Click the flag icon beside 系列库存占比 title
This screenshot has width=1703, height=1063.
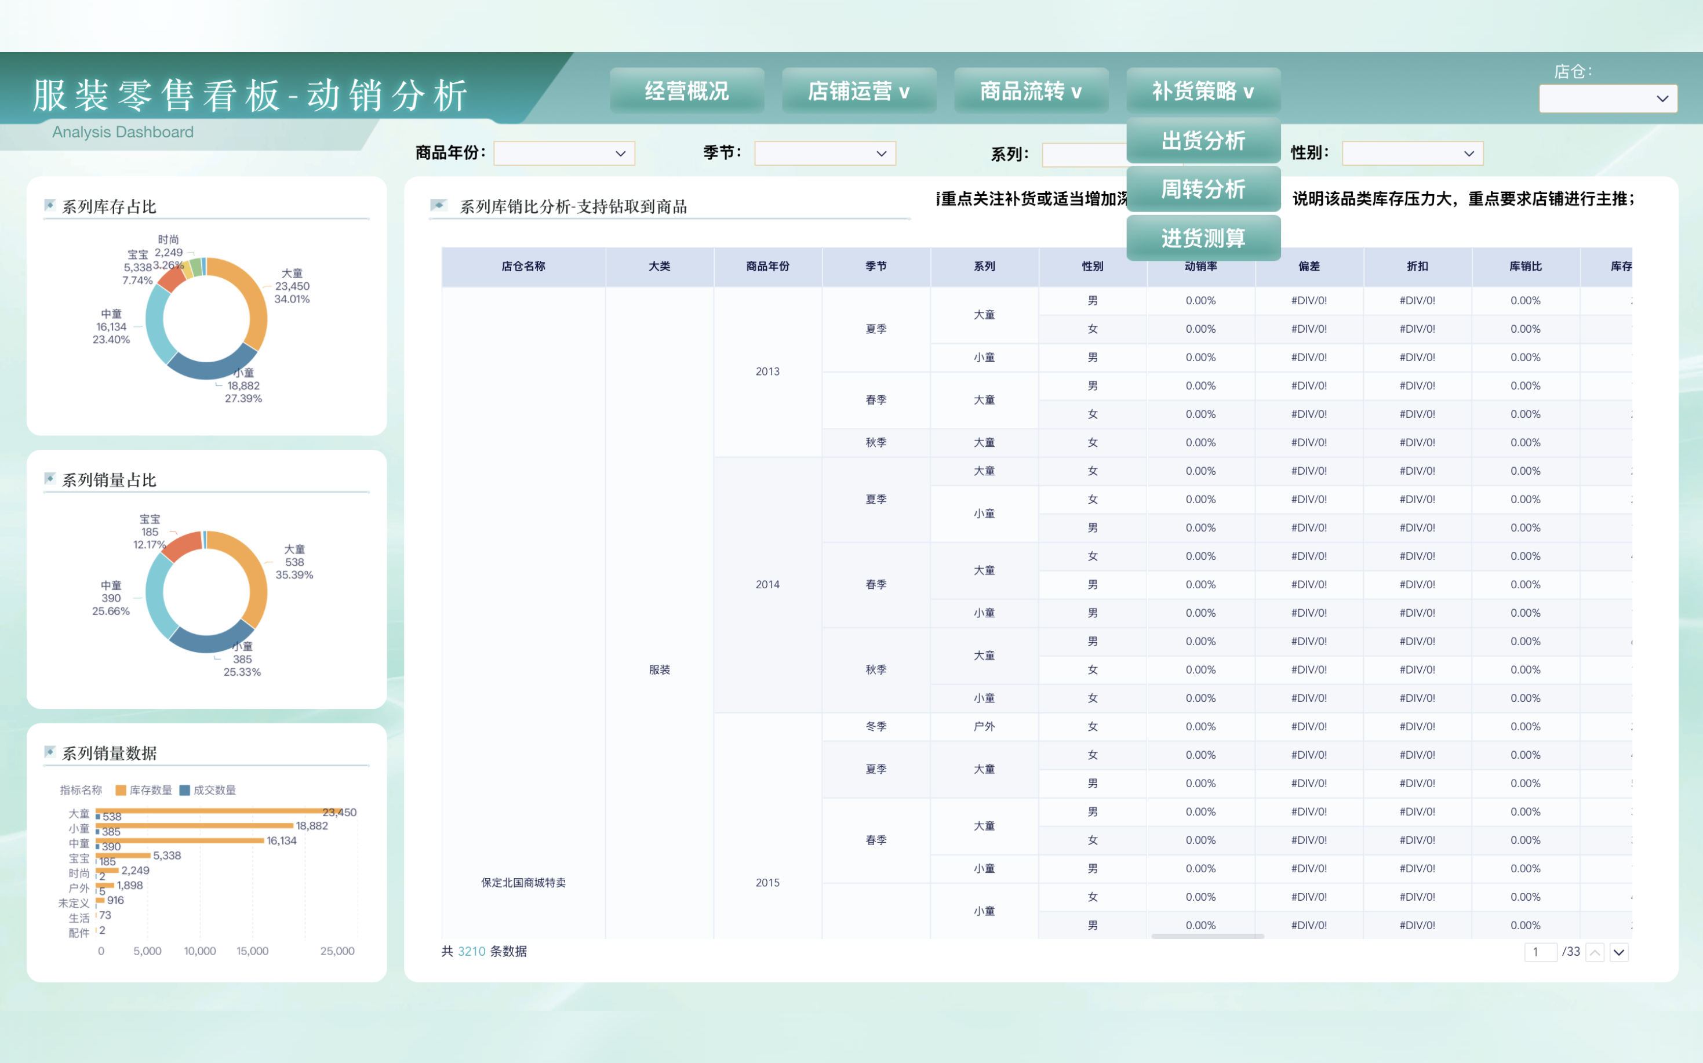(50, 205)
